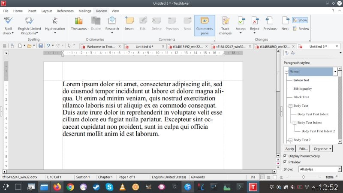Click the save floppy icon in quick toolbar
The width and height of the screenshot is (343, 193).
40,46
